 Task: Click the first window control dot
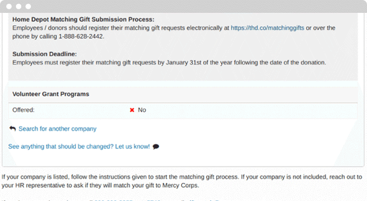pos(9,6)
